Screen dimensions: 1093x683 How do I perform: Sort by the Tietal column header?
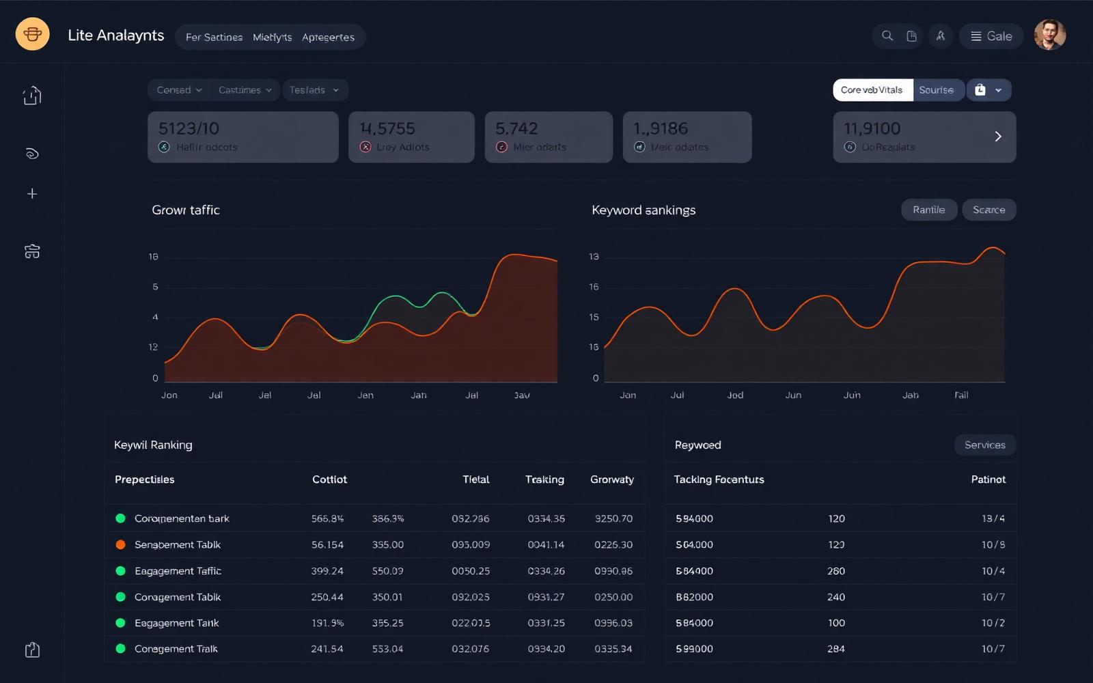point(476,479)
